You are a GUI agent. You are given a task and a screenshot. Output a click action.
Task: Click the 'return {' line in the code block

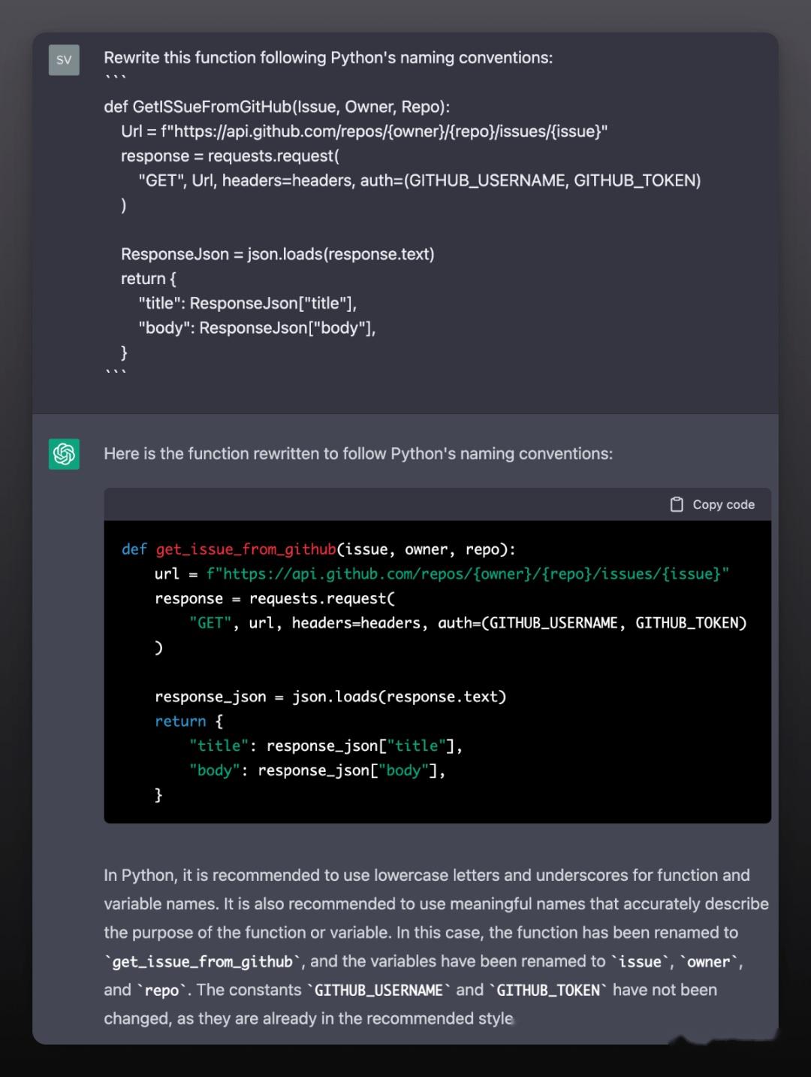tap(188, 722)
